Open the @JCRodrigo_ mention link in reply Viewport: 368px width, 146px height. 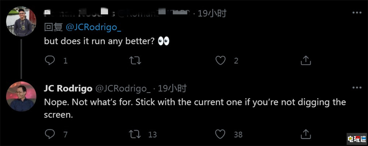coord(93,28)
